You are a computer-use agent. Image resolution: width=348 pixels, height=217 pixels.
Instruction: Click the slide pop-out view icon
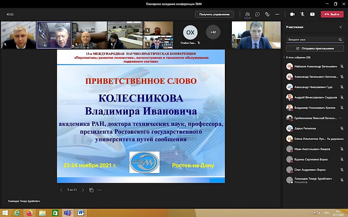(91, 190)
